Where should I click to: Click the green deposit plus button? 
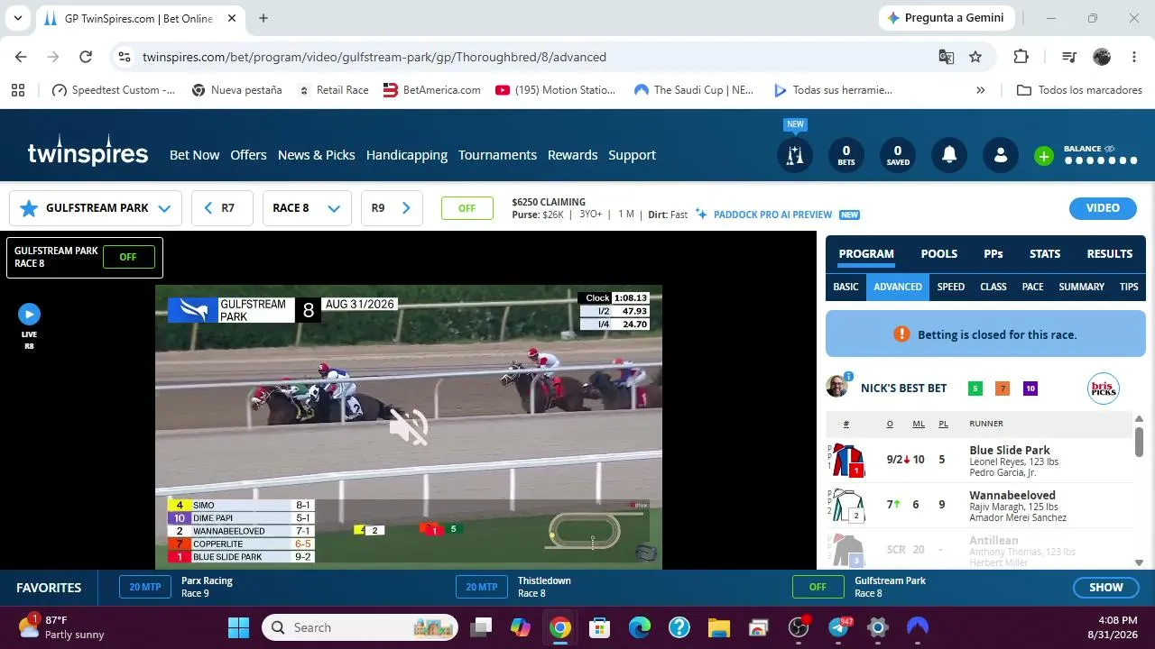(1044, 156)
